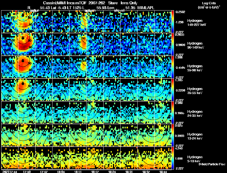Click the "Hydrogen 55-90 keV" row label
The width and height of the screenshot is (227, 173).
195,68
